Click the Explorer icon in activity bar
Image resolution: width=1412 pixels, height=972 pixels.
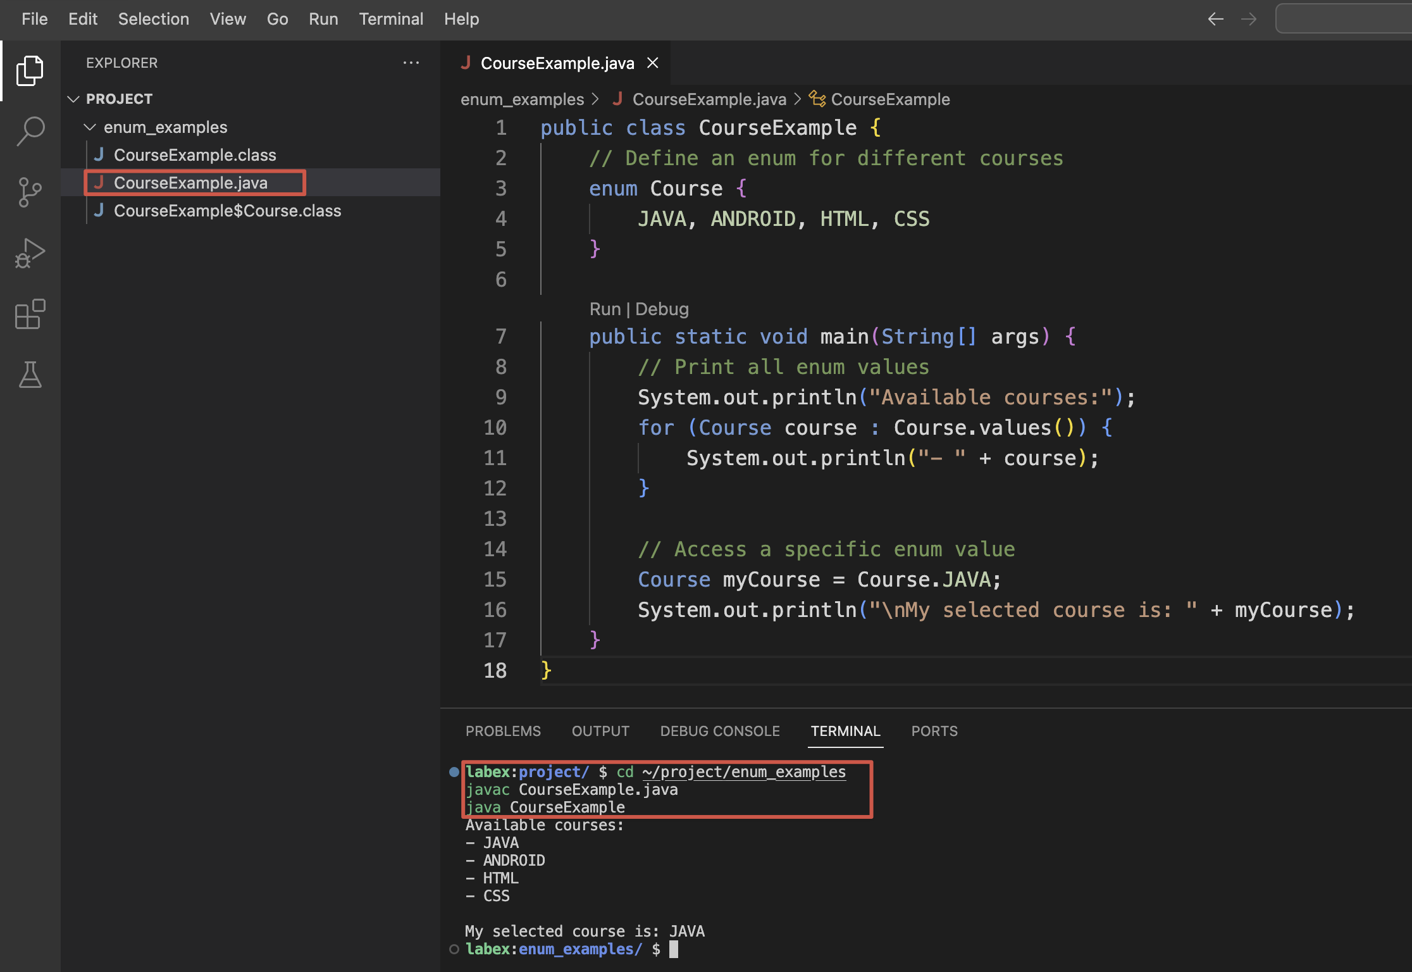[x=30, y=70]
